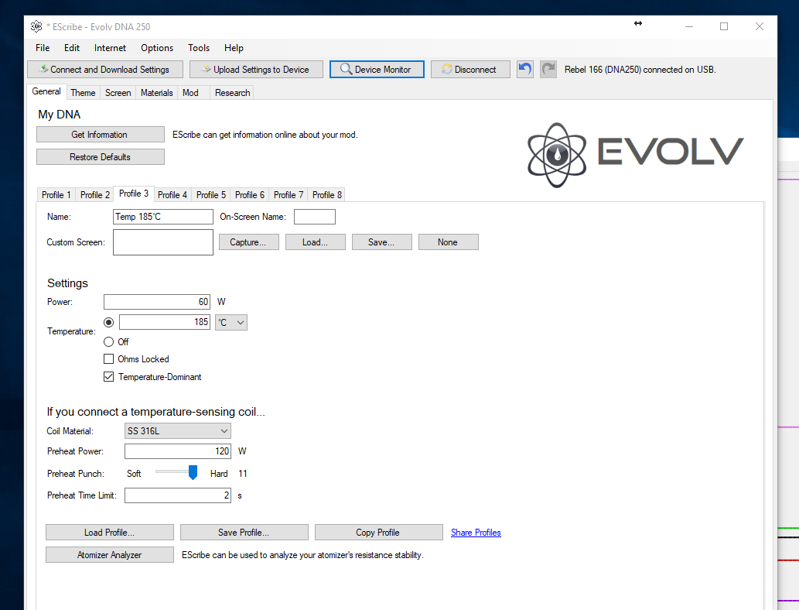Screen dimensions: 799x610
Task: Open the Device Monitor
Action: pyautogui.click(x=377, y=70)
